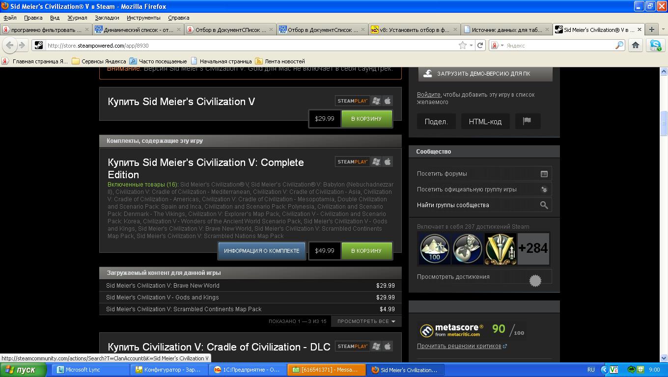Viewport: 668px width, 377px height.
Task: Switch to Microsoft Lync taskbar item
Action: pos(90,370)
